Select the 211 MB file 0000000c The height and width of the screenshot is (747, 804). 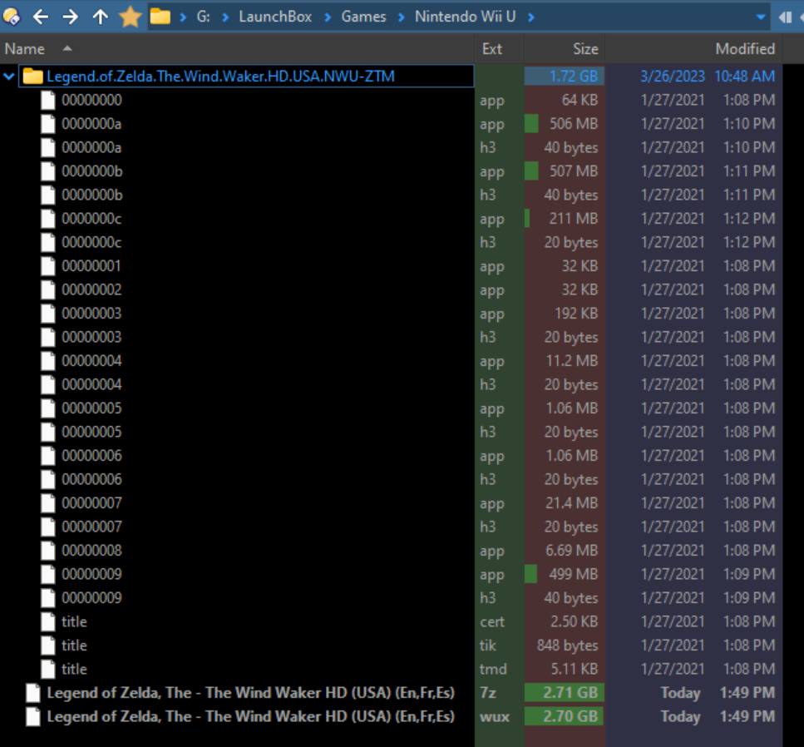click(91, 219)
